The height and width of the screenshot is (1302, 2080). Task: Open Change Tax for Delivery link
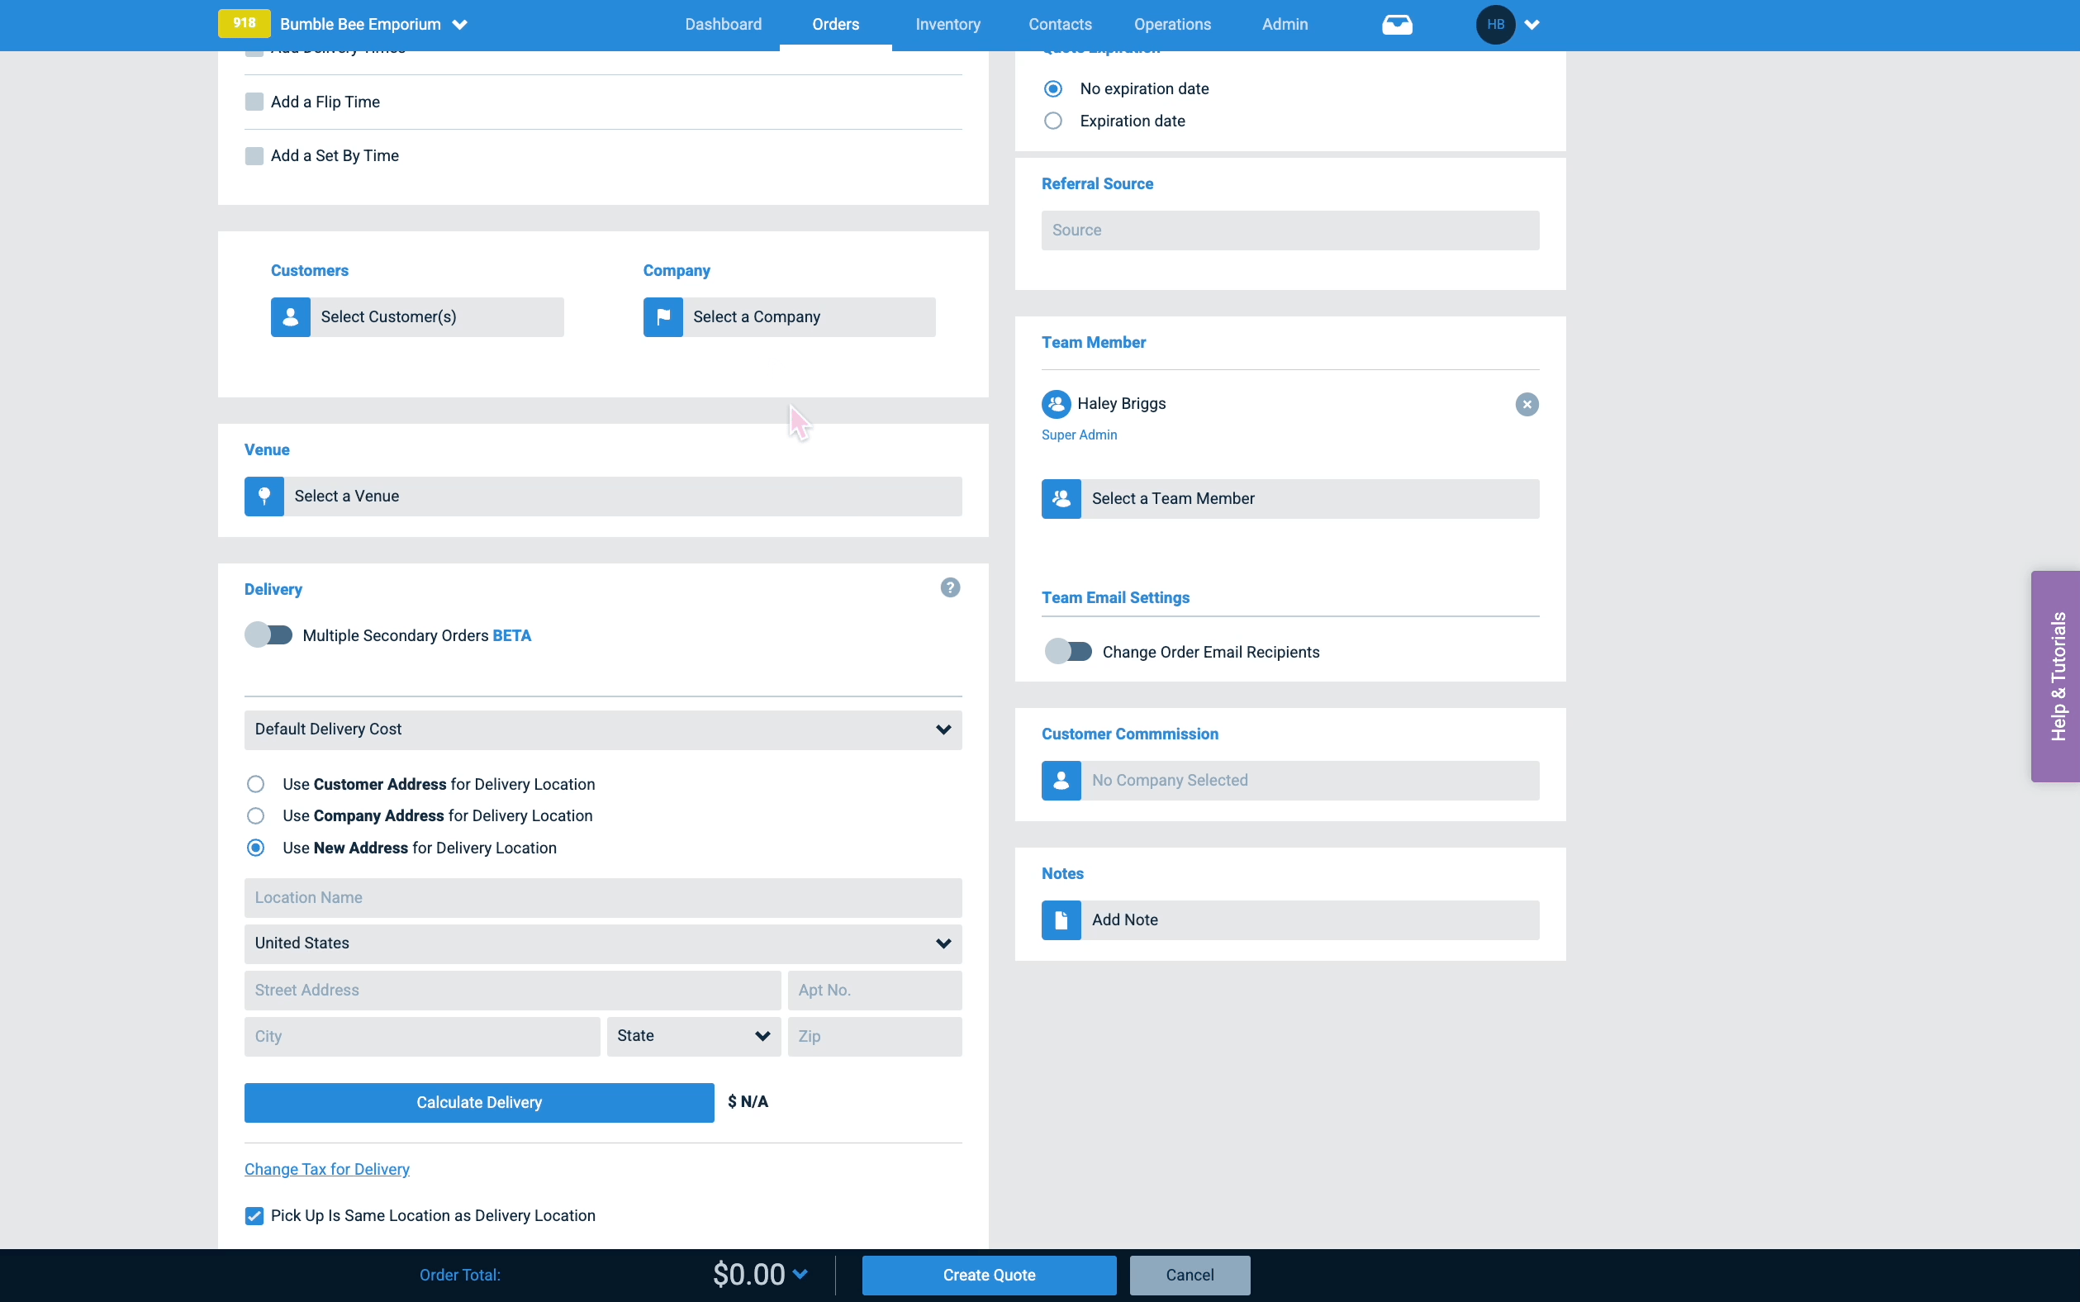[326, 1169]
